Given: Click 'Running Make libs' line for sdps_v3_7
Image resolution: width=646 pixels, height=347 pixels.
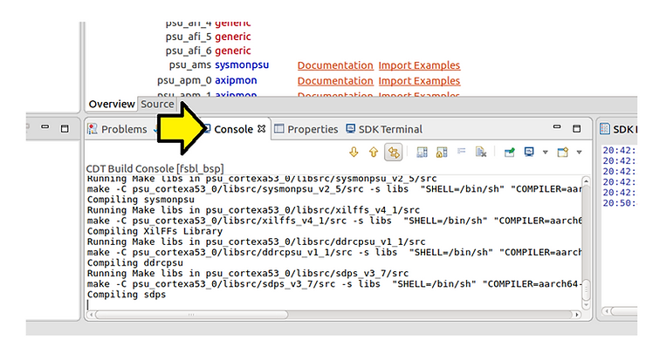Looking at the screenshot, I should (248, 274).
